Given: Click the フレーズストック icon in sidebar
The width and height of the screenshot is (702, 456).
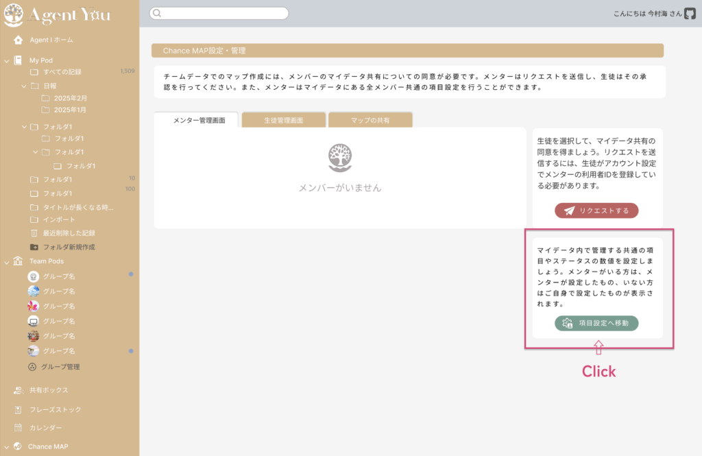Looking at the screenshot, I should pos(19,409).
